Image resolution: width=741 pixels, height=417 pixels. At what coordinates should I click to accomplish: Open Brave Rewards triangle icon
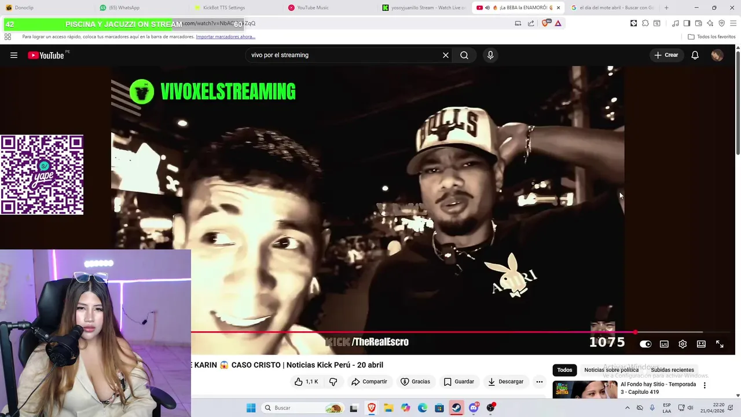[558, 23]
